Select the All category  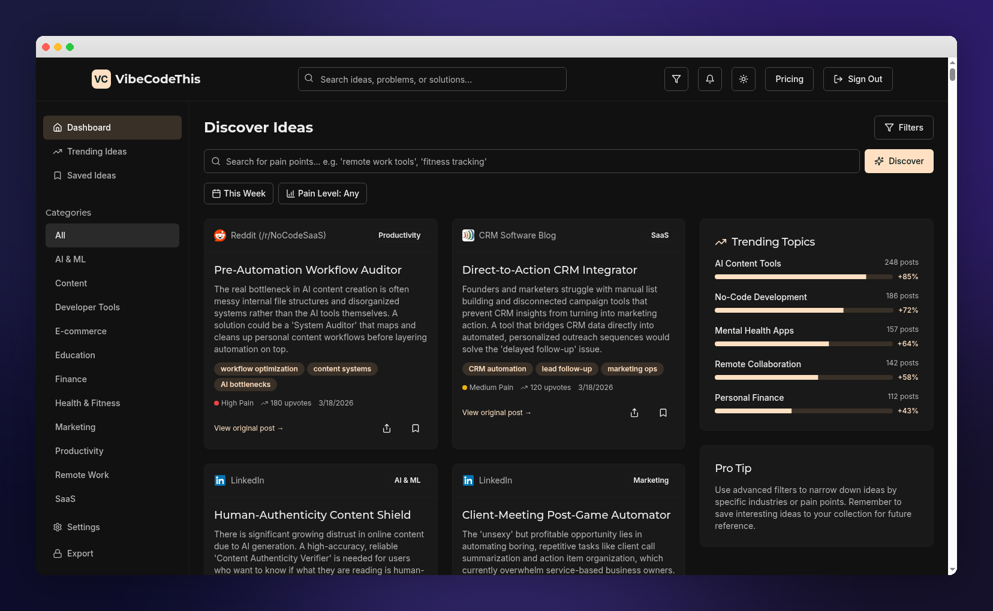tap(112, 235)
